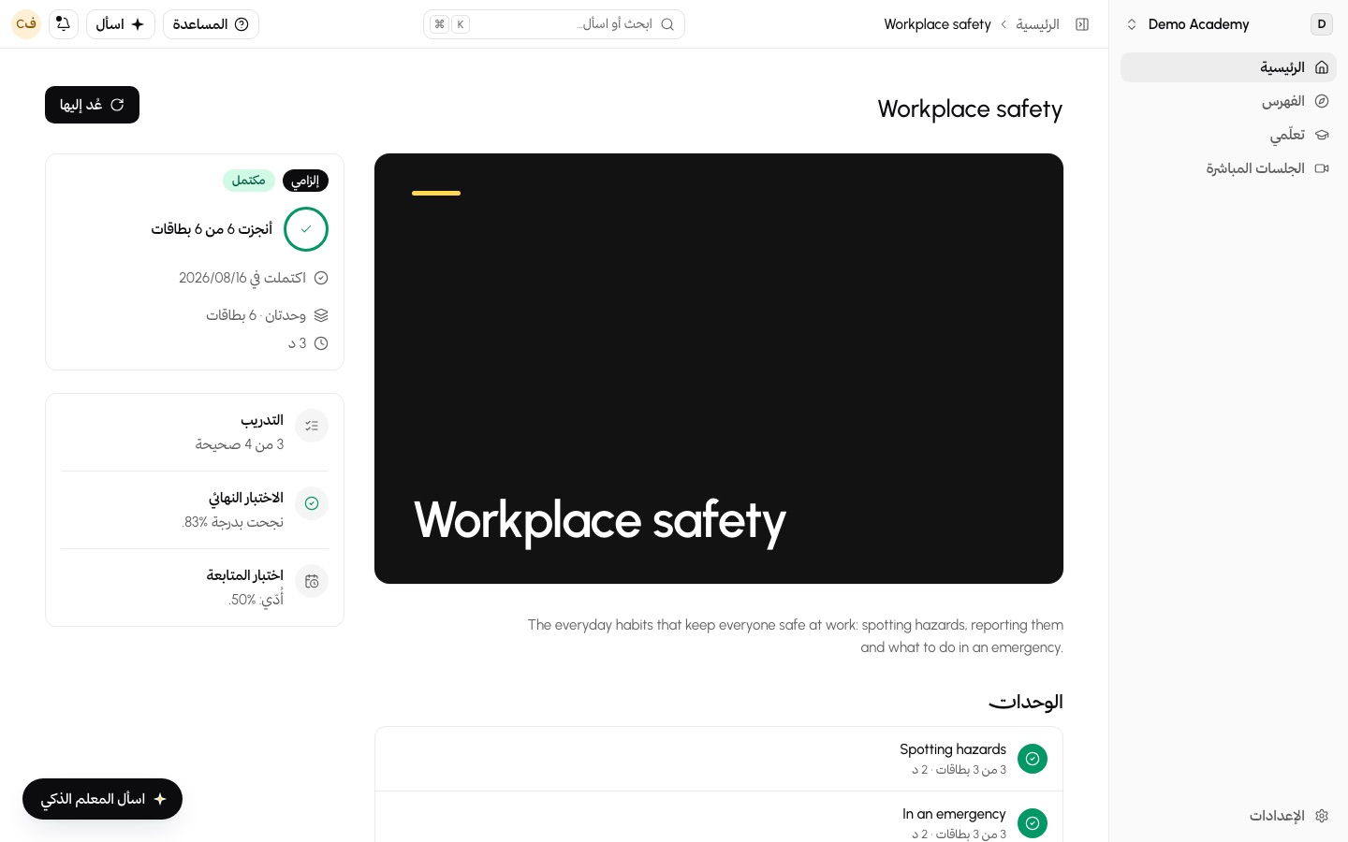The width and height of the screenshot is (1348, 842).
Task: Click the compass icon beside الفهرس
Action: point(1322,101)
